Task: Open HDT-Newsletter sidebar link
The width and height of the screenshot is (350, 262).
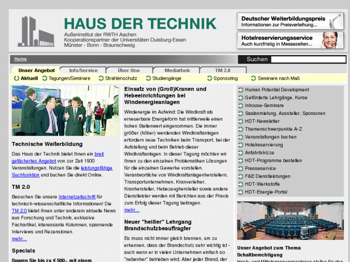Action: [x=262, y=121]
